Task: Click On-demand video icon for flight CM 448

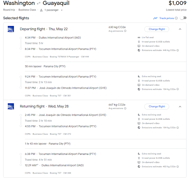Action: pos(139,162)
